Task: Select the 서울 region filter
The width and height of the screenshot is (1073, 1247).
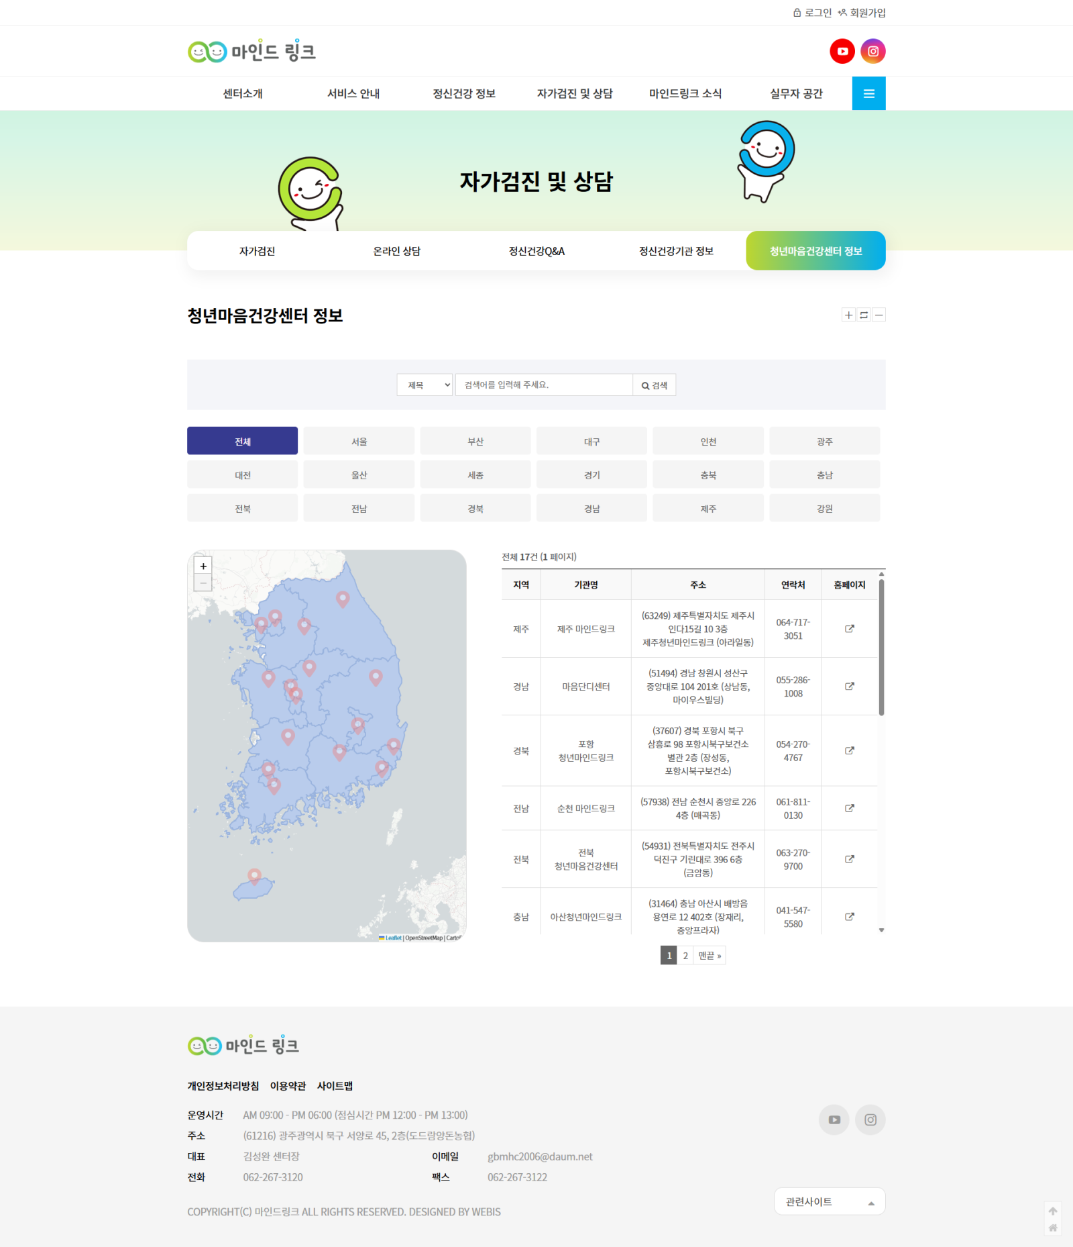Action: 359,442
